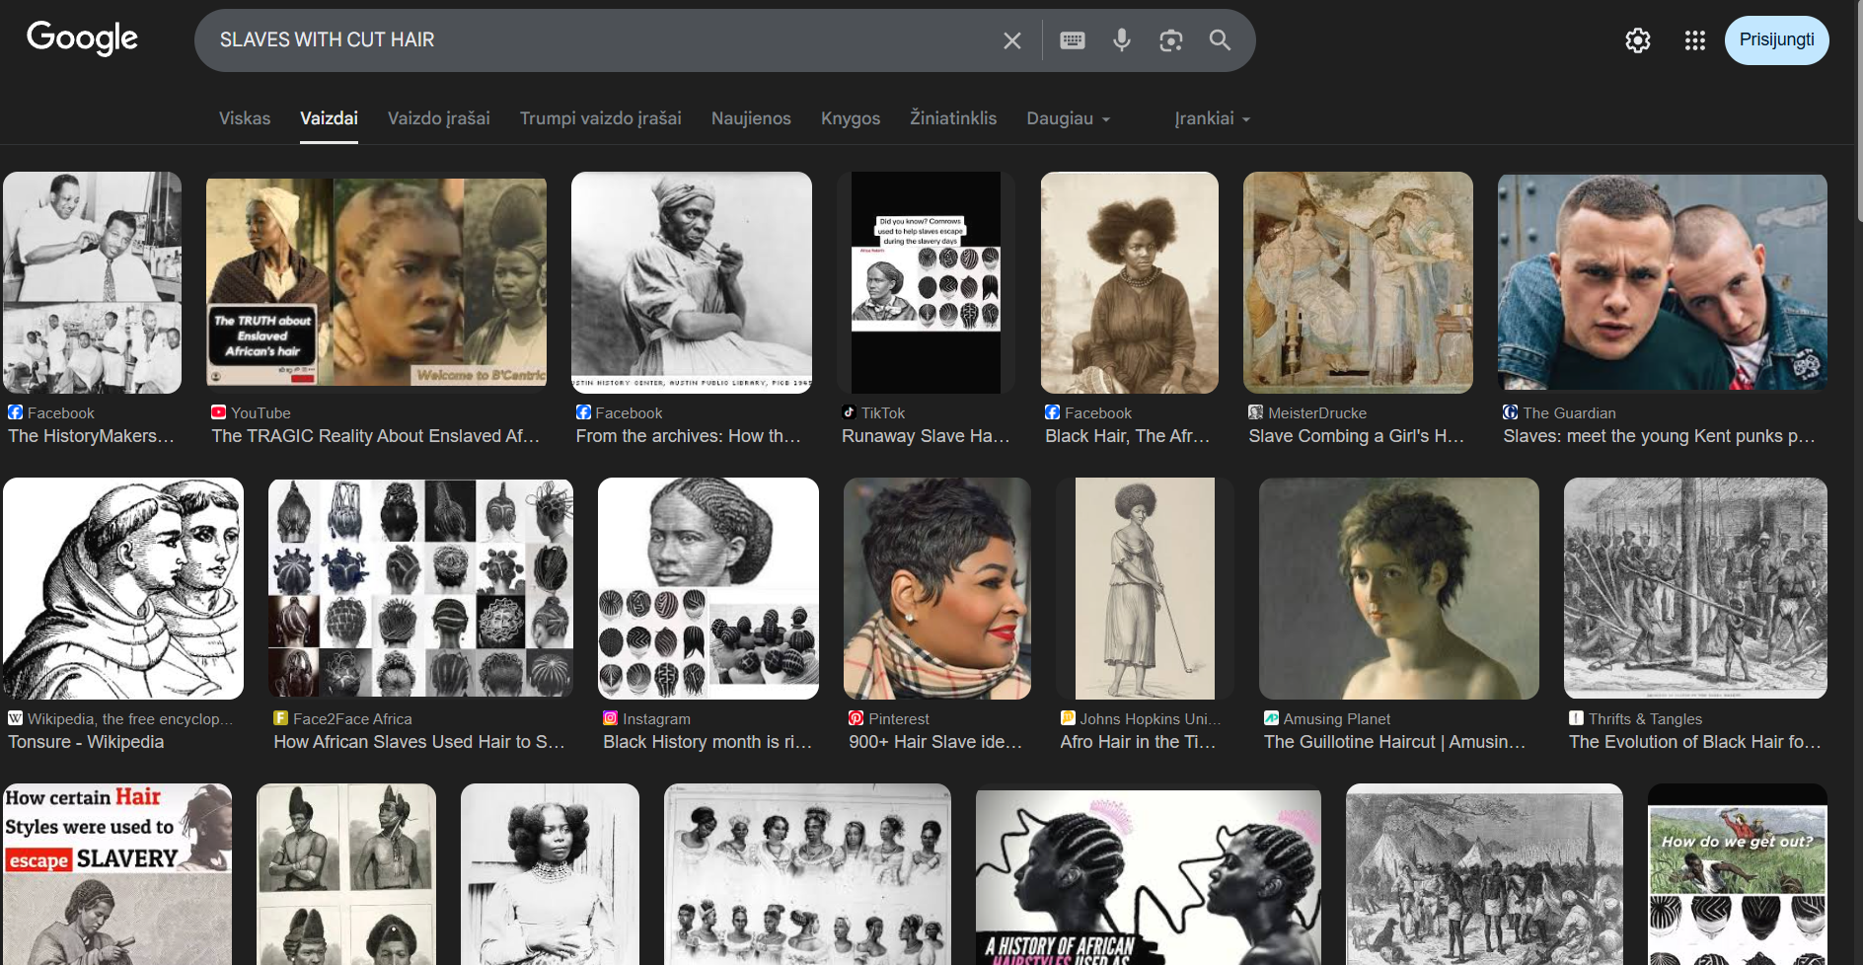Click the Face2Face Africa source icon
The width and height of the screenshot is (1863, 965).
(280, 718)
